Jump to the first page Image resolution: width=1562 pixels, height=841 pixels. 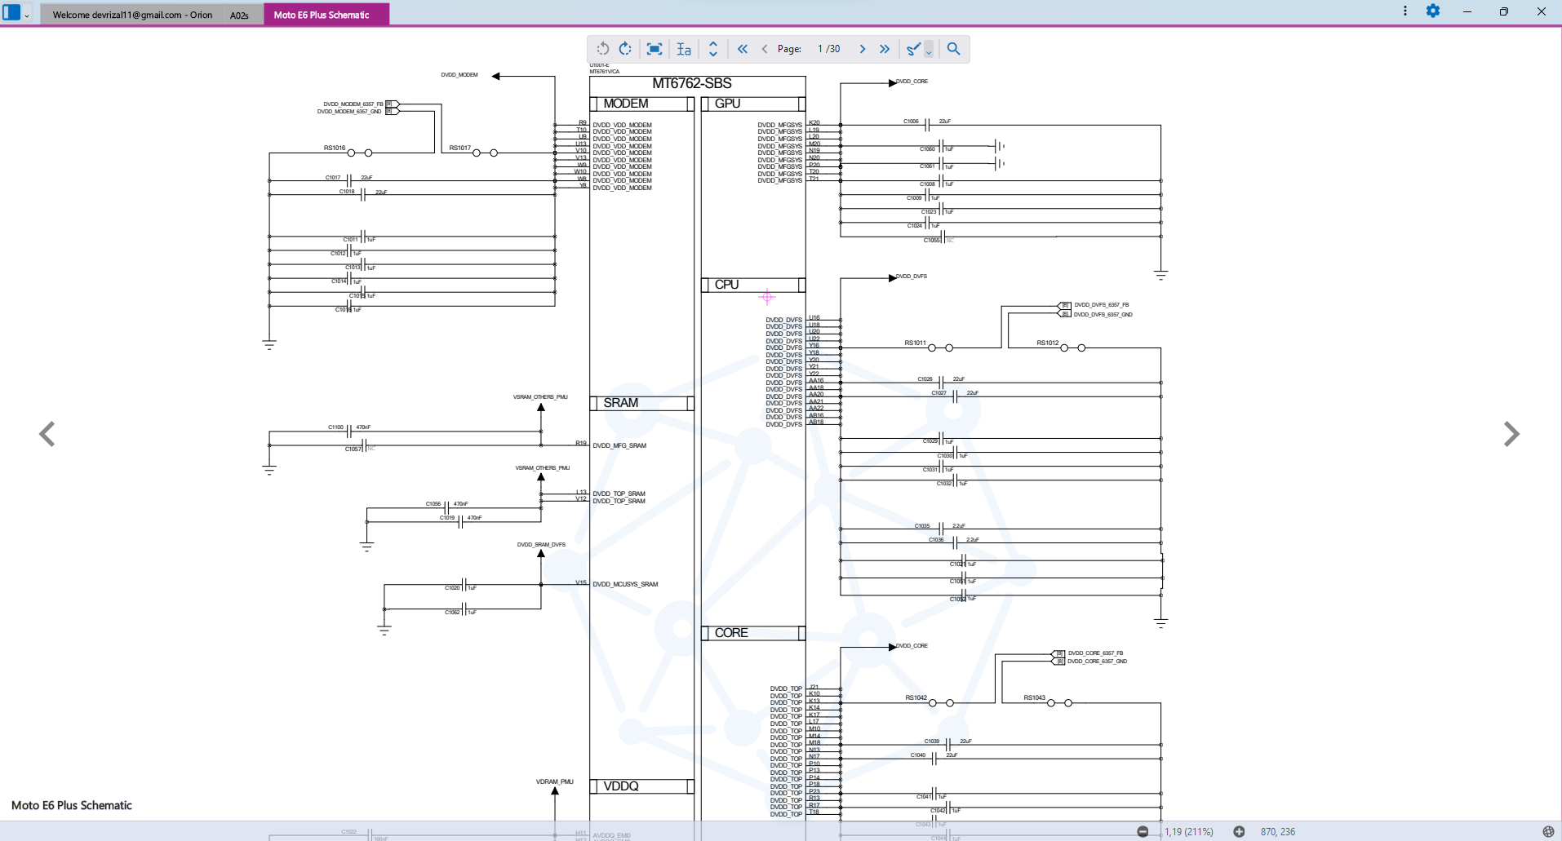742,49
